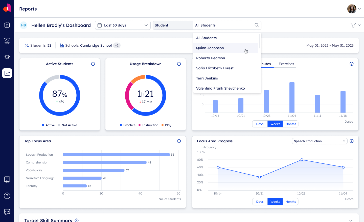Screen dimensions: 364x222
Task: Open the monitor activity sidebar icon
Action: tap(7, 41)
